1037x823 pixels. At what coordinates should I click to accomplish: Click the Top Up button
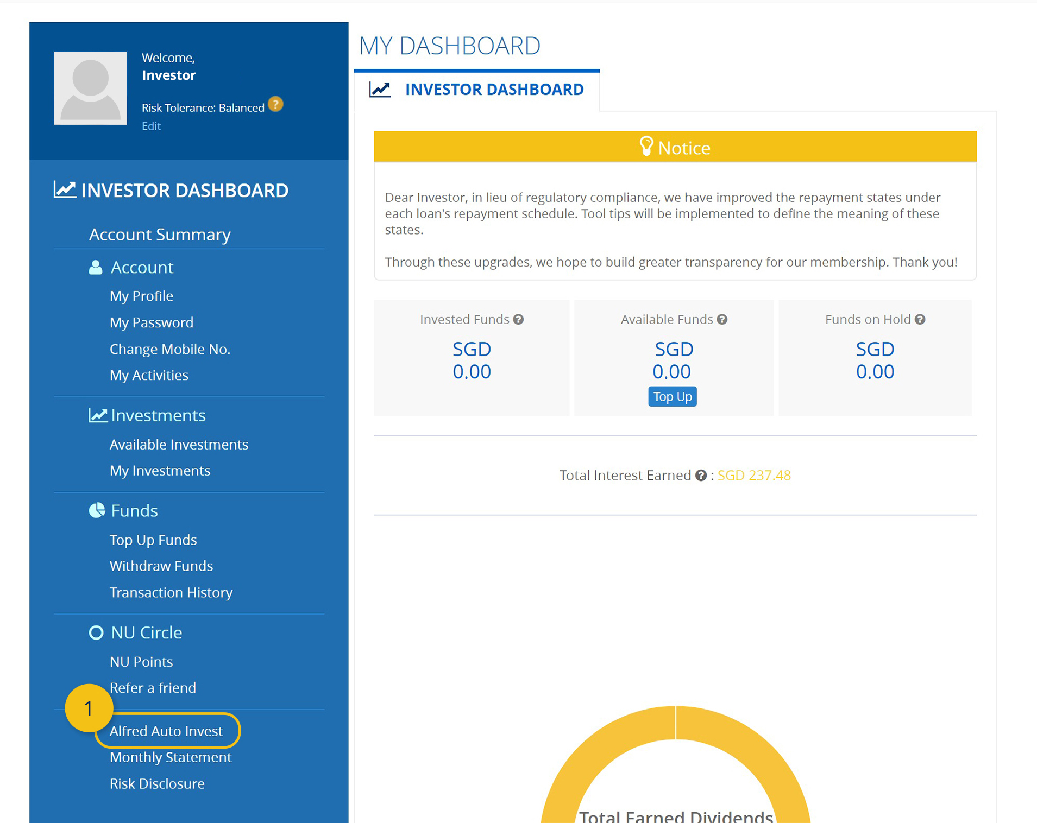click(x=673, y=396)
